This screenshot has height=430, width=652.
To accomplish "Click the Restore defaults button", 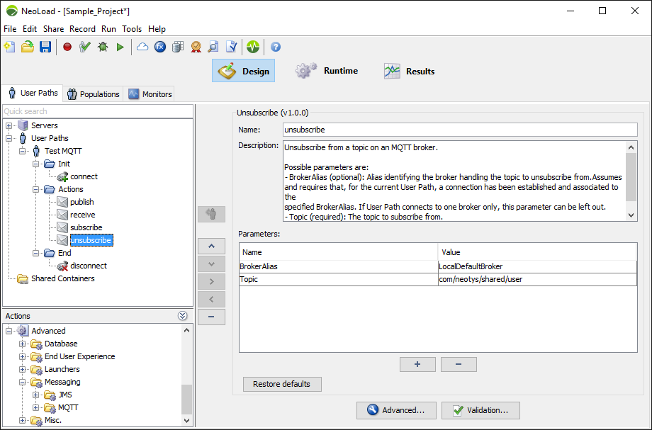I will (282, 384).
